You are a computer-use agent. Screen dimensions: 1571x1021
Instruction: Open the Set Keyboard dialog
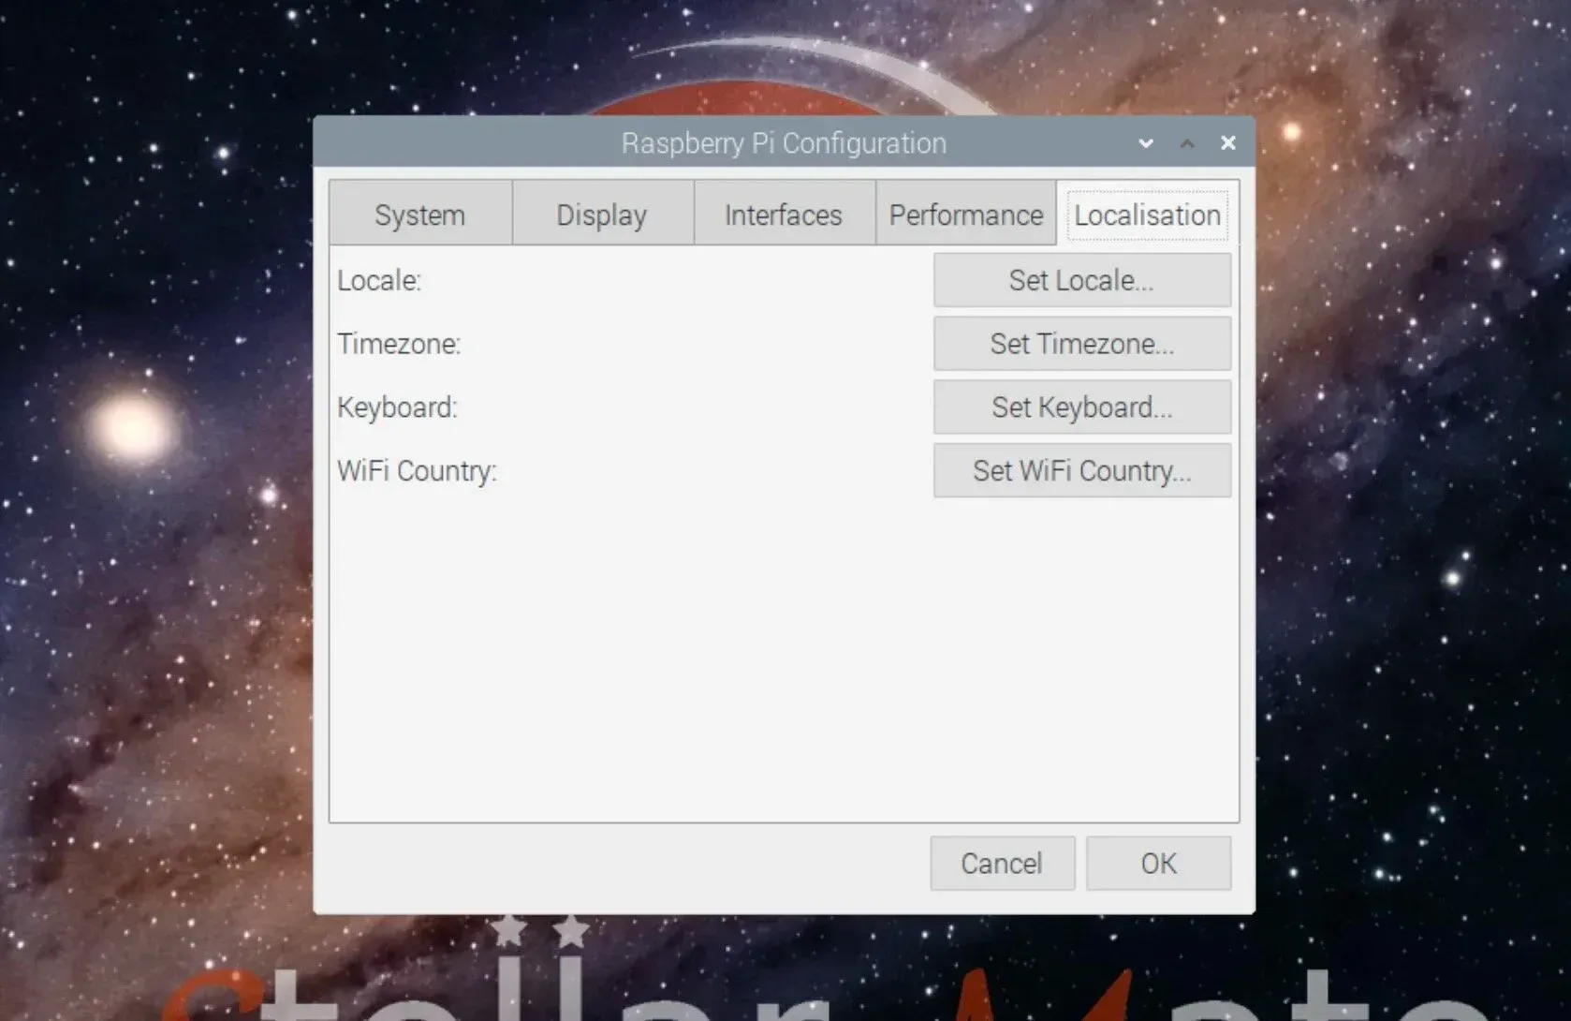tap(1081, 407)
